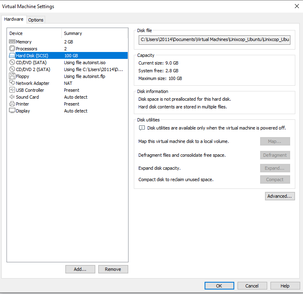Image resolution: width=303 pixels, height=294 pixels.
Task: Click the Network Adapter icon
Action: (x=12, y=83)
